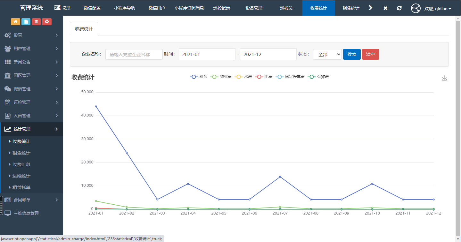The height and width of the screenshot is (242, 461).
Task: Click the building icon beside 园区管理
Action: pyautogui.click(x=8, y=75)
